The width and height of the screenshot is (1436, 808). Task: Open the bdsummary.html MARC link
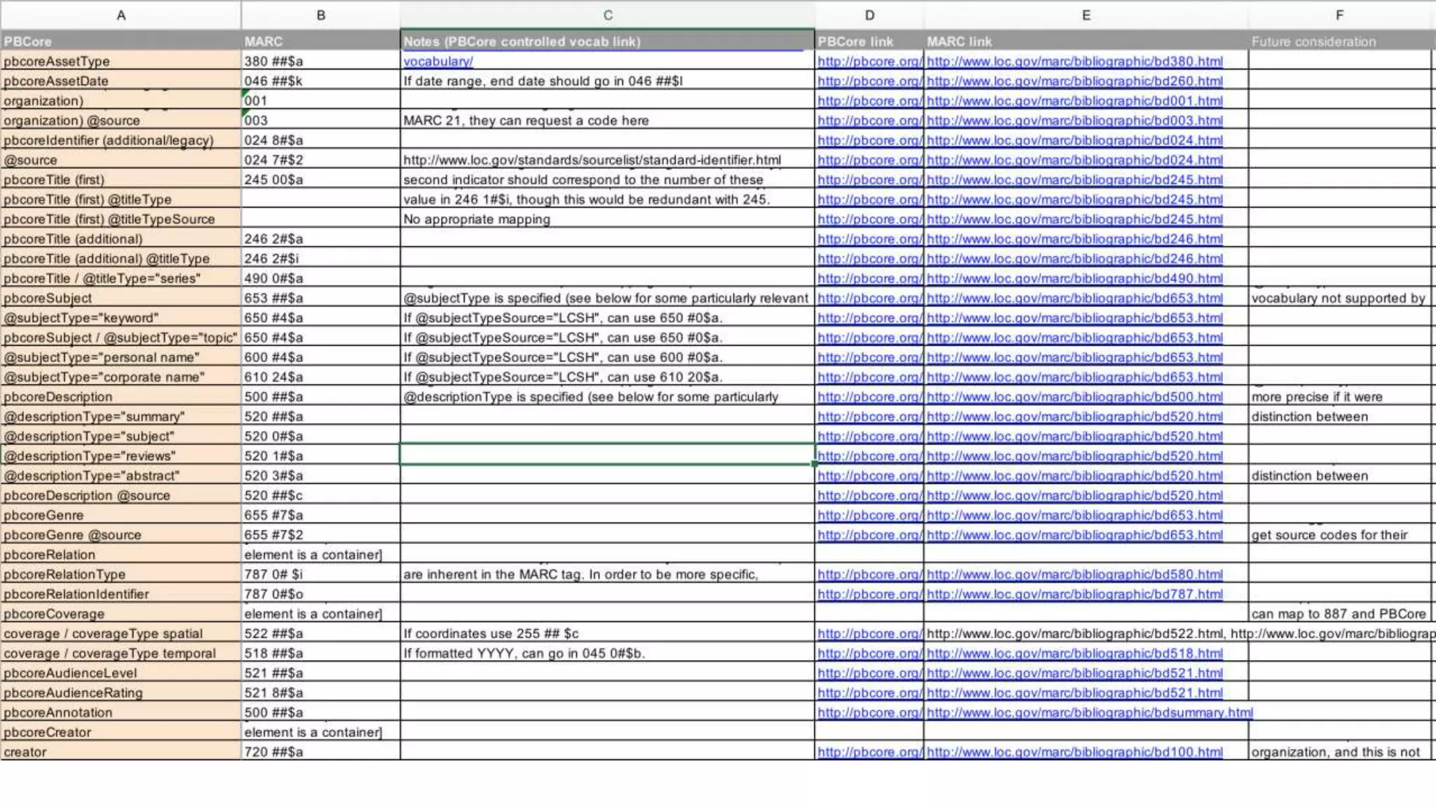coord(1089,713)
